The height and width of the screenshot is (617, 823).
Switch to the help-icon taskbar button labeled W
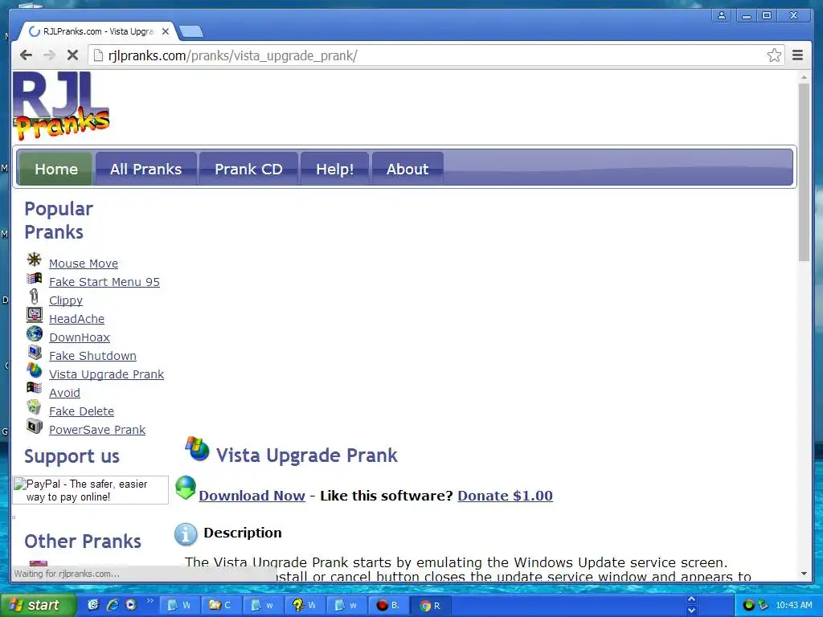304,606
